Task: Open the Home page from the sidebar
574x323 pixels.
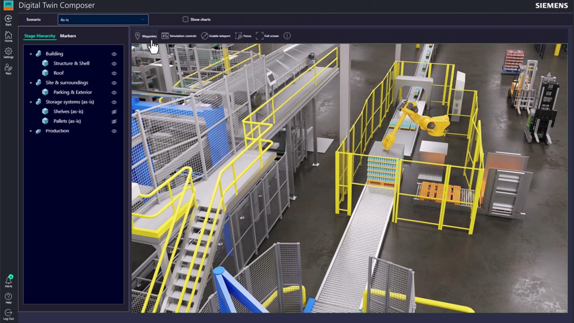Action: tap(8, 36)
